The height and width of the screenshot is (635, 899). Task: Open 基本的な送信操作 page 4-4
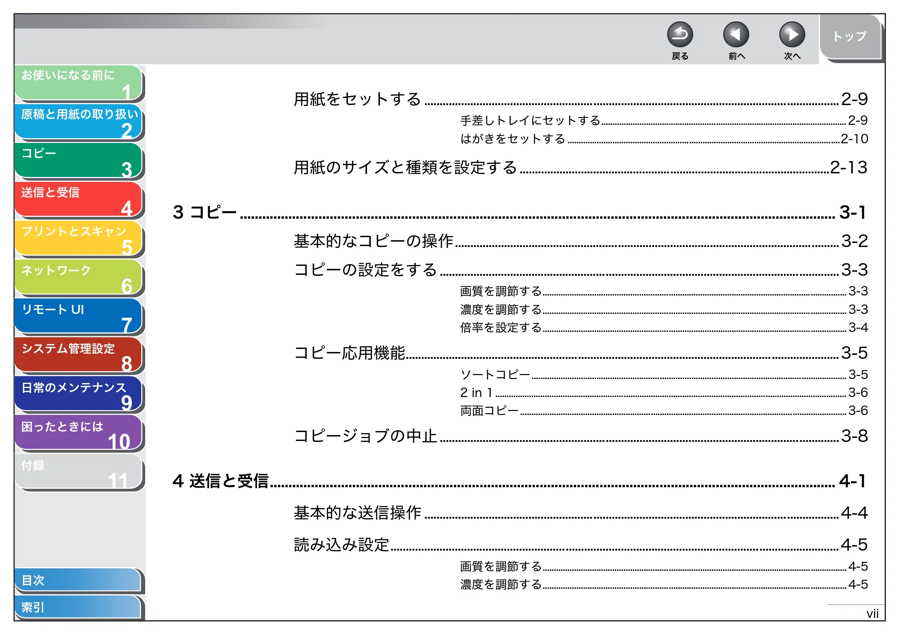pos(580,513)
